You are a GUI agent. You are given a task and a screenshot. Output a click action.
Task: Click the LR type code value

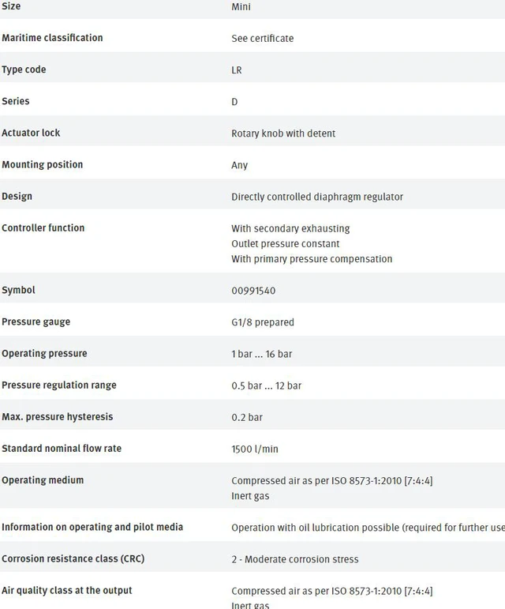pos(237,70)
